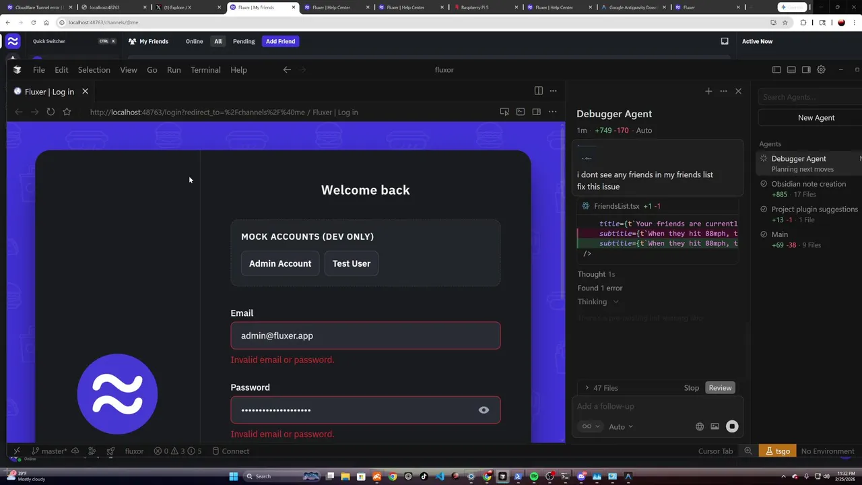Focus the Add a follow-up input
The height and width of the screenshot is (485, 862).
[x=657, y=406]
